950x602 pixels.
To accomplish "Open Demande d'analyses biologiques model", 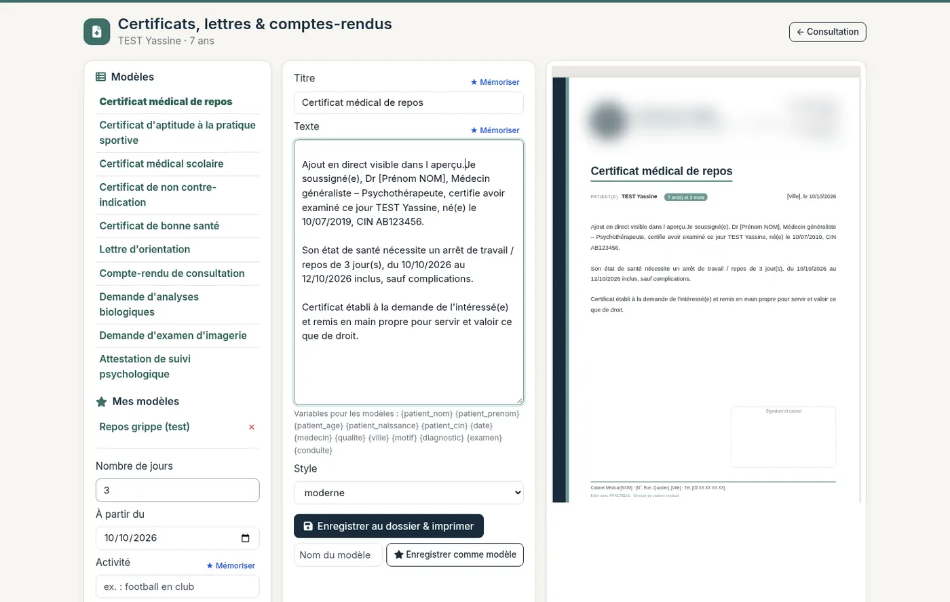I will point(149,304).
